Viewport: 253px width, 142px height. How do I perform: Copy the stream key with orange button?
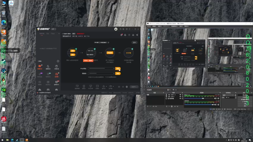coord(118,74)
